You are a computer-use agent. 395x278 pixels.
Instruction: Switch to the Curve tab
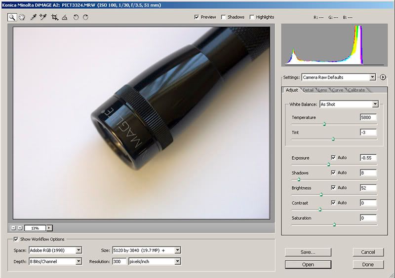(x=337, y=90)
